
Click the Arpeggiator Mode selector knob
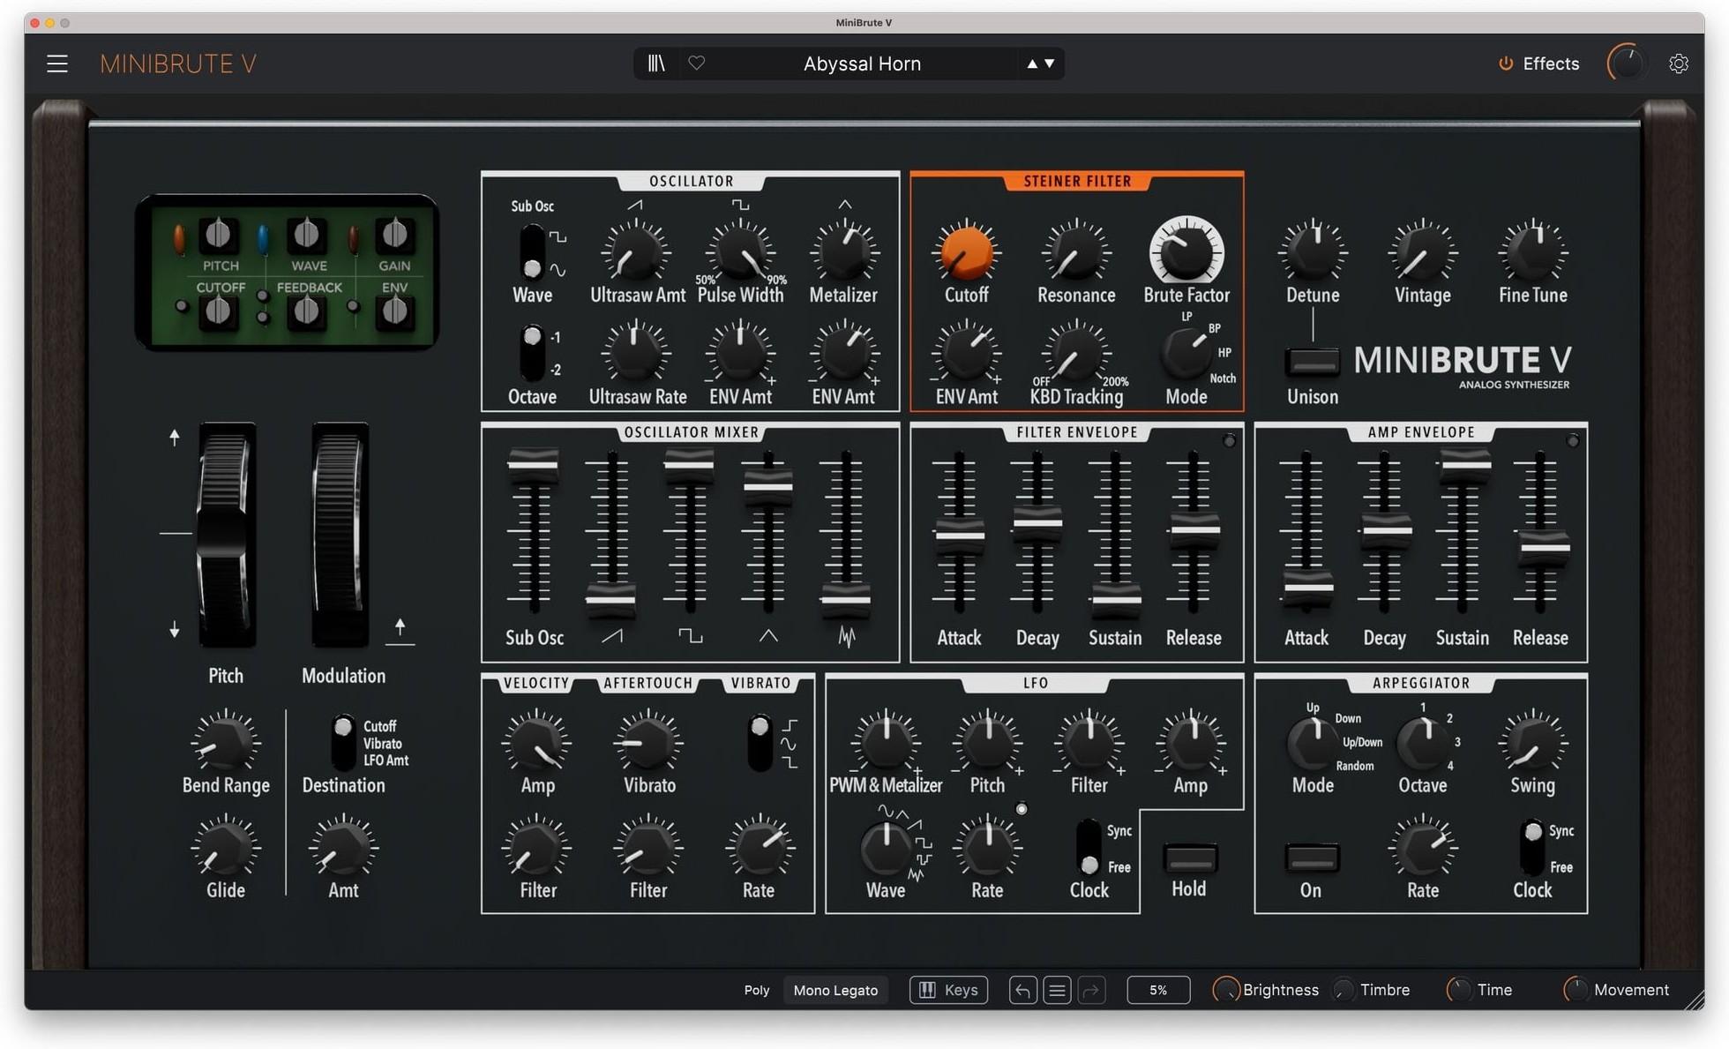point(1313,744)
